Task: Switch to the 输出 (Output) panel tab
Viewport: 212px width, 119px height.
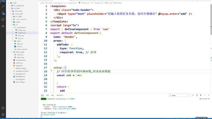Action: click(52, 95)
